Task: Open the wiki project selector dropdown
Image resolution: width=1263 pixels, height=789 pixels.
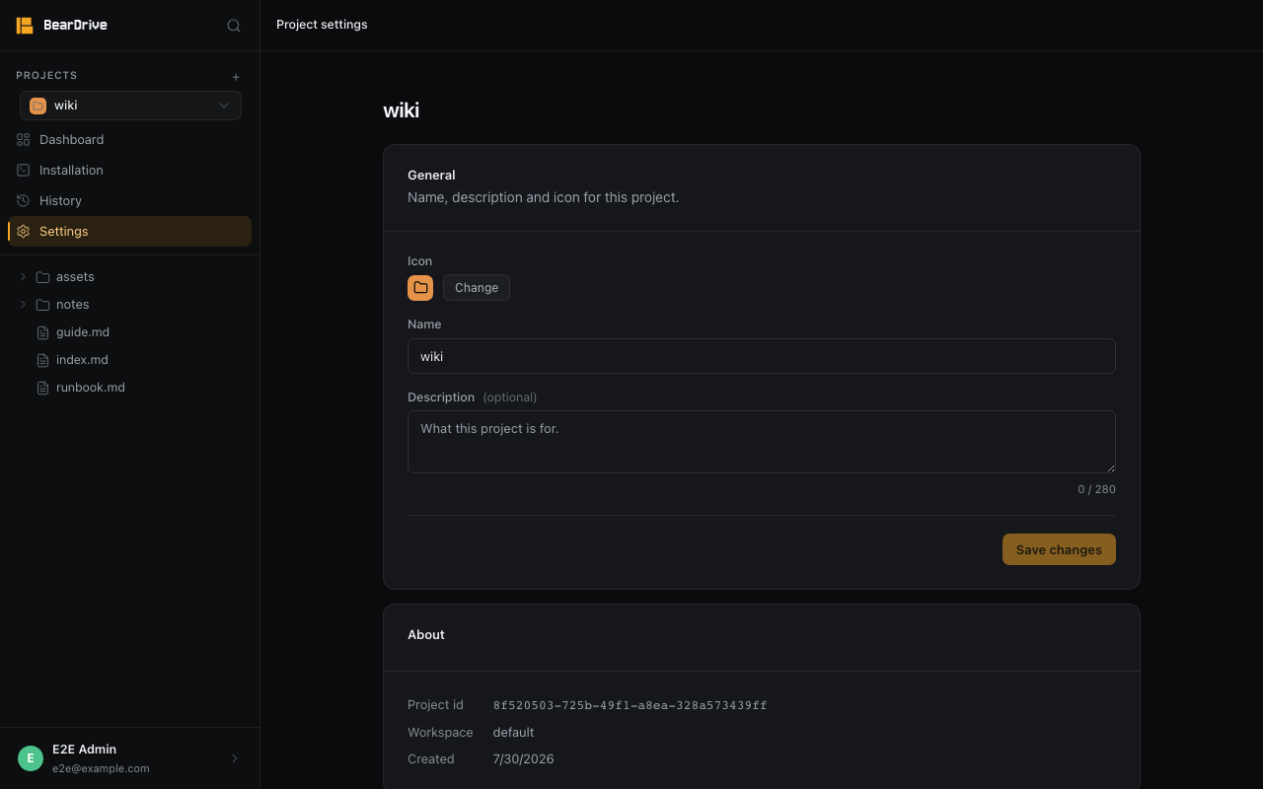Action: (130, 106)
